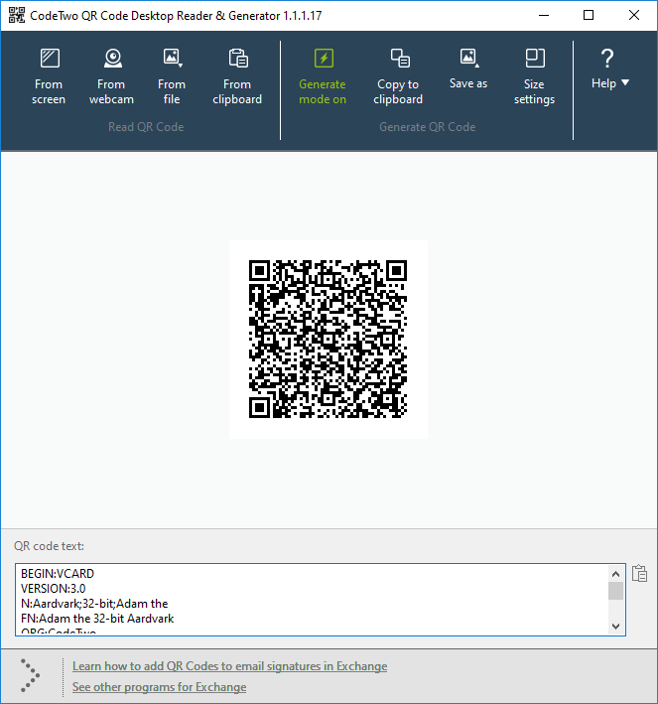
Task: Click the text box scroll up arrow
Action: tap(615, 574)
